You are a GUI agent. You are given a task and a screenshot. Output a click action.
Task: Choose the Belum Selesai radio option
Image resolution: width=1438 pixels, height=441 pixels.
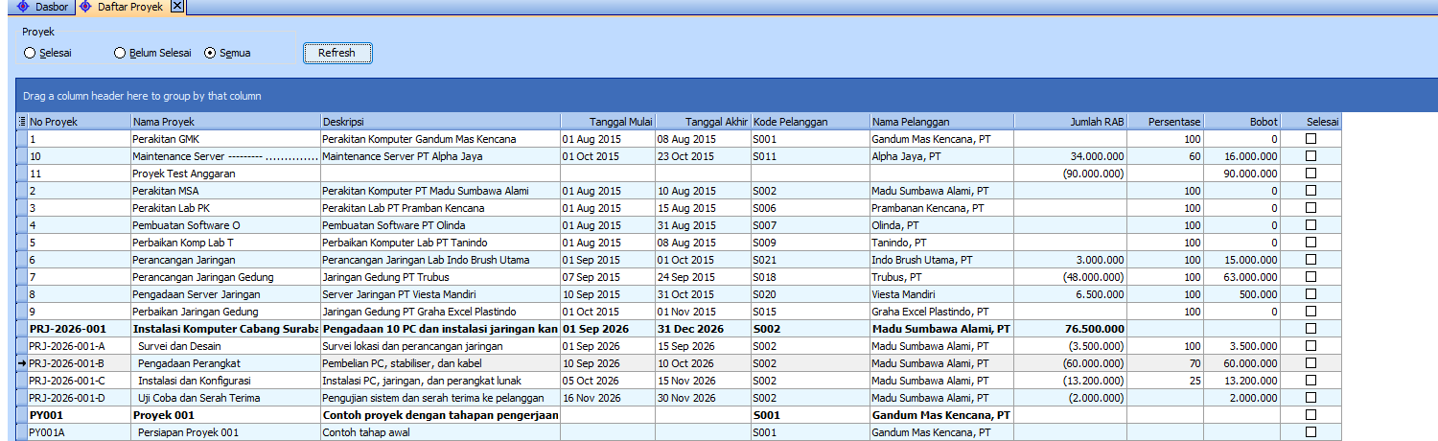point(120,54)
